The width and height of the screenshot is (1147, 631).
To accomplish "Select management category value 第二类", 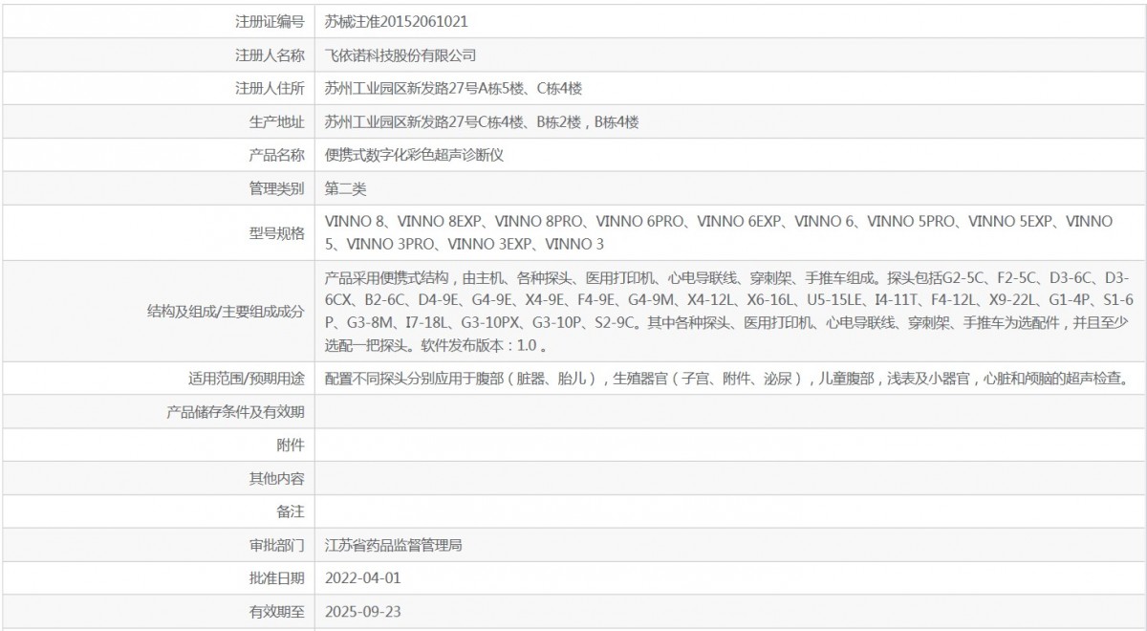I will (x=345, y=188).
